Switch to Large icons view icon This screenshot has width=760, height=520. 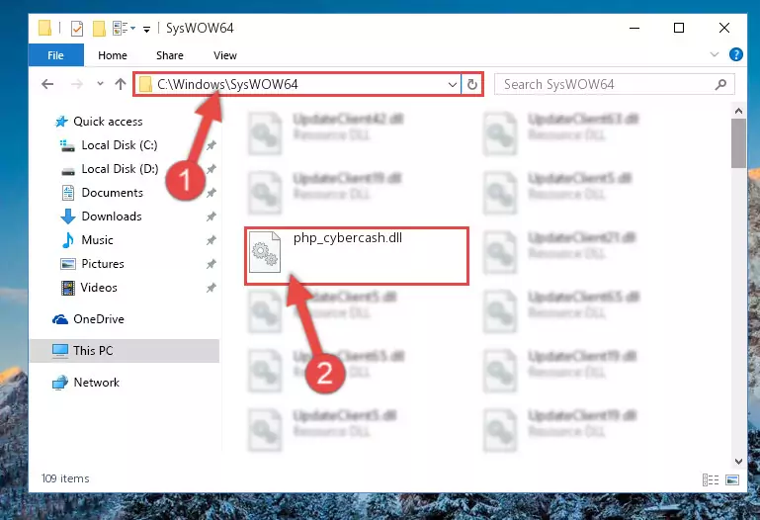click(x=732, y=479)
